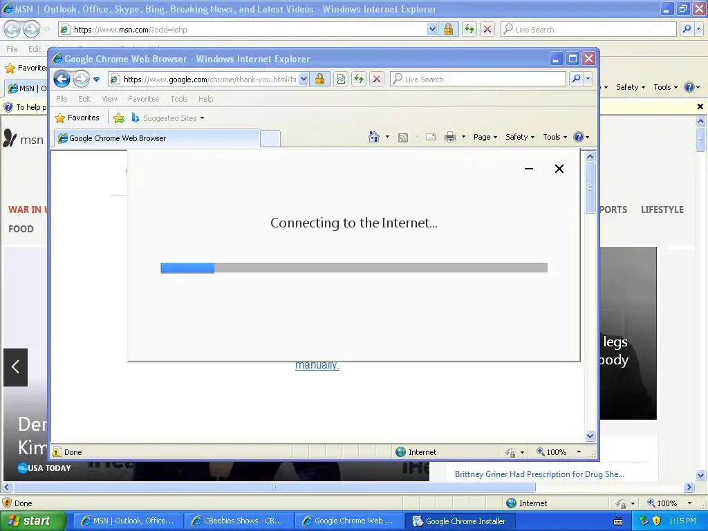This screenshot has width=708, height=531.
Task: Click the Refresh icon in the front IE window
Action: click(359, 80)
